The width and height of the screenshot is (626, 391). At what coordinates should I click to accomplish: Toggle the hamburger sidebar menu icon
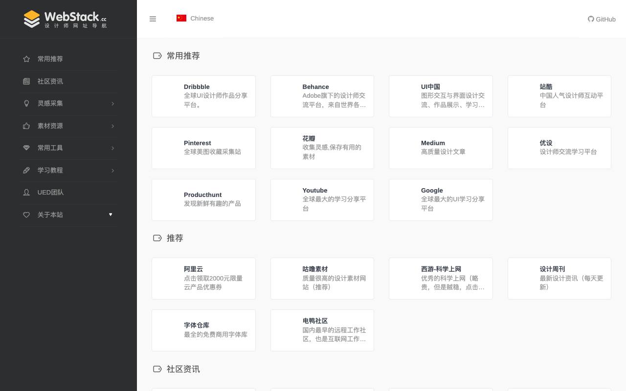pyautogui.click(x=153, y=19)
